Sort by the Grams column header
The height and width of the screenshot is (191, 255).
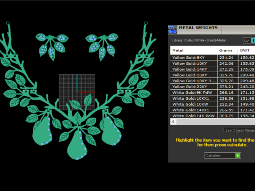click(x=227, y=50)
